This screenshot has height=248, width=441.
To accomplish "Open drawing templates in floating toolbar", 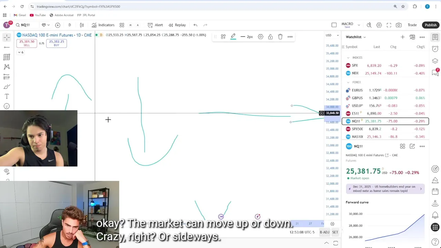I will 223,37.
